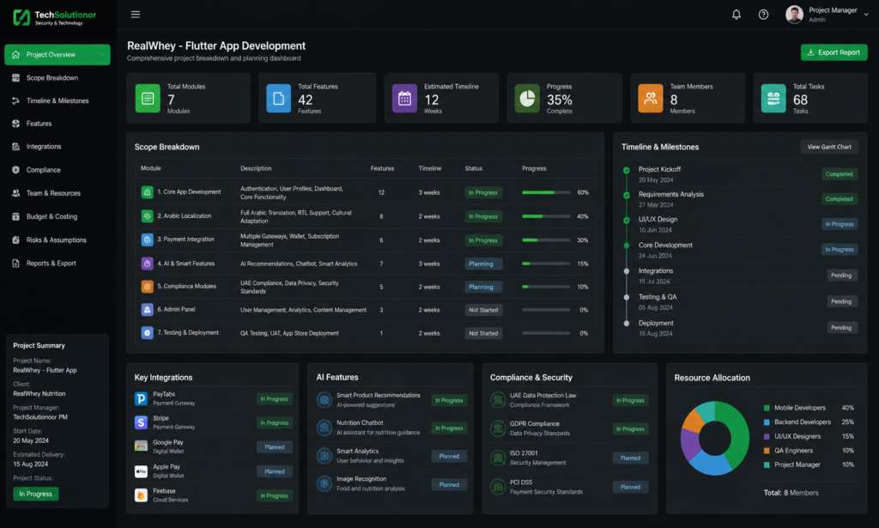The image size is (879, 528).
Task: Click the Admin Panel module icon
Action: click(x=147, y=309)
